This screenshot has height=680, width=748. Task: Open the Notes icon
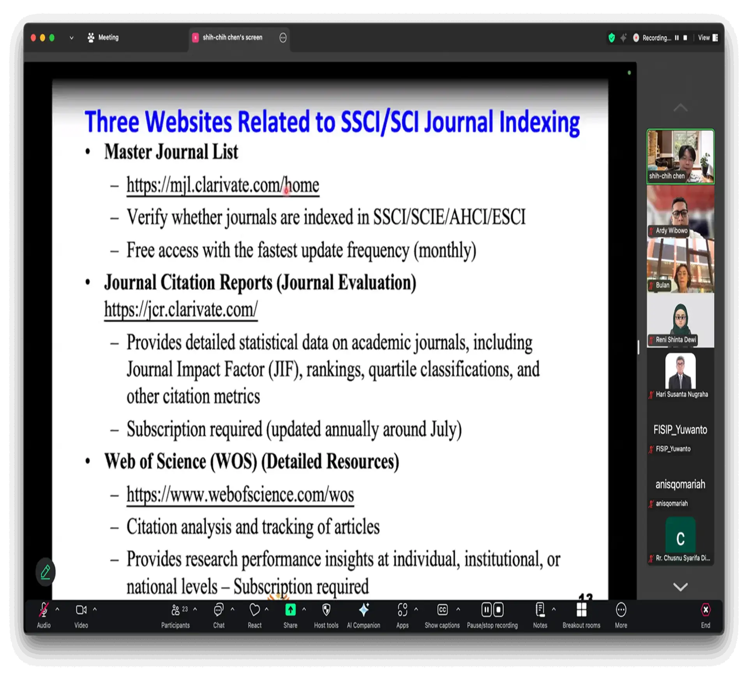(540, 610)
